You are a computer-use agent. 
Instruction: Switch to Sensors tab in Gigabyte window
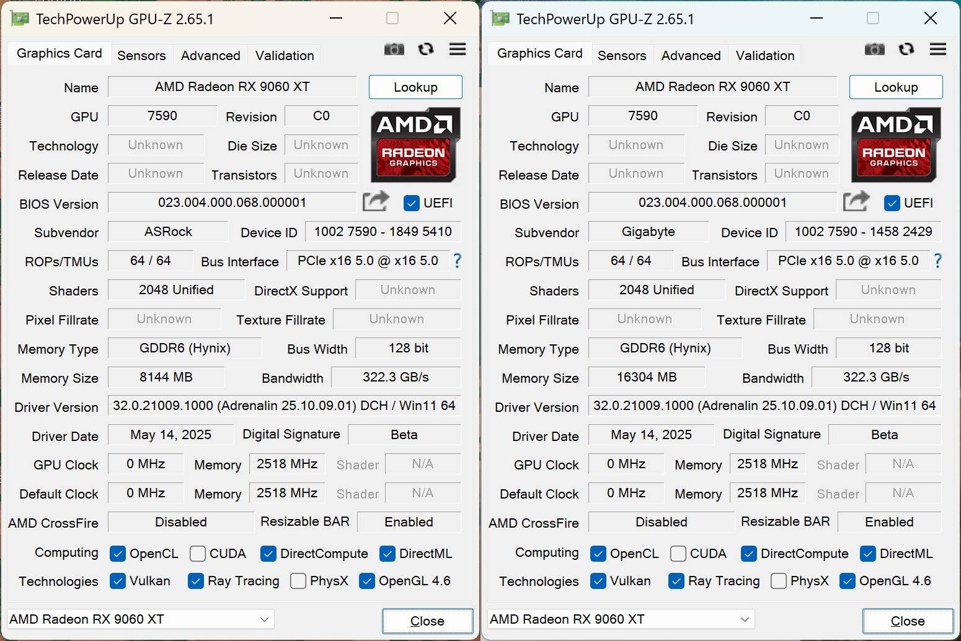(622, 56)
